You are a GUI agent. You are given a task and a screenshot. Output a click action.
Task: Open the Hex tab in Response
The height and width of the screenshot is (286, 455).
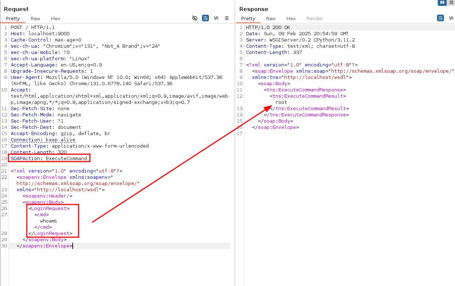point(291,18)
